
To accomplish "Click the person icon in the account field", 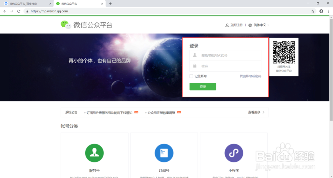I will point(195,55).
